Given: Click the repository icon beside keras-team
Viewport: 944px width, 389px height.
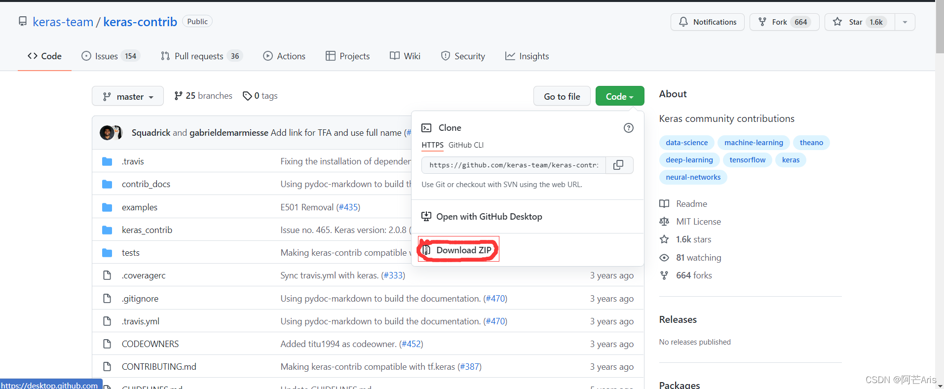Looking at the screenshot, I should point(23,21).
